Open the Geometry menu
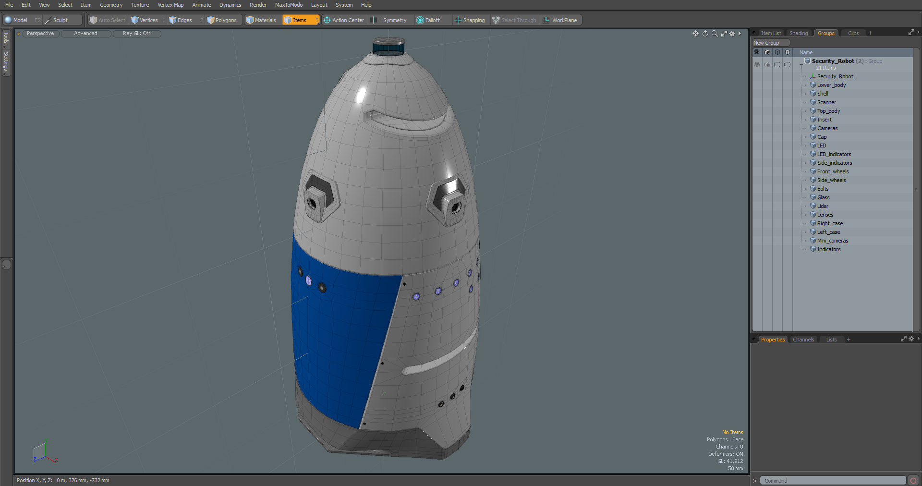The image size is (922, 486). (x=111, y=5)
